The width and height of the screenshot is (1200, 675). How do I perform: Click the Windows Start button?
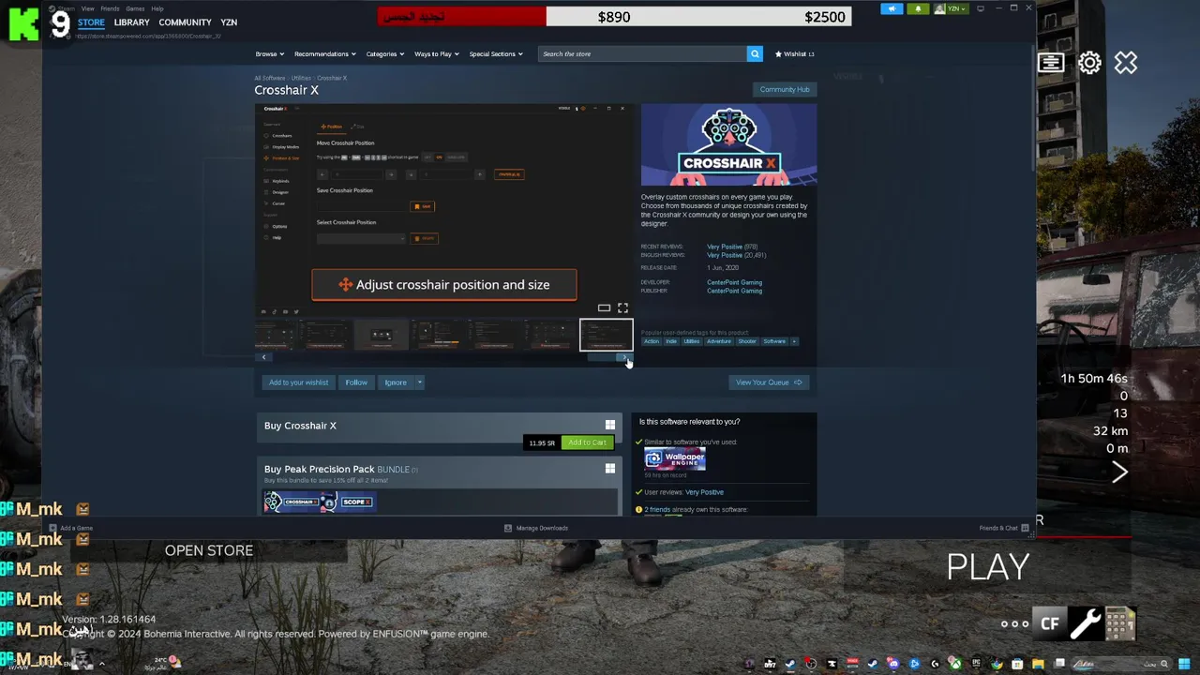pos(1184,664)
